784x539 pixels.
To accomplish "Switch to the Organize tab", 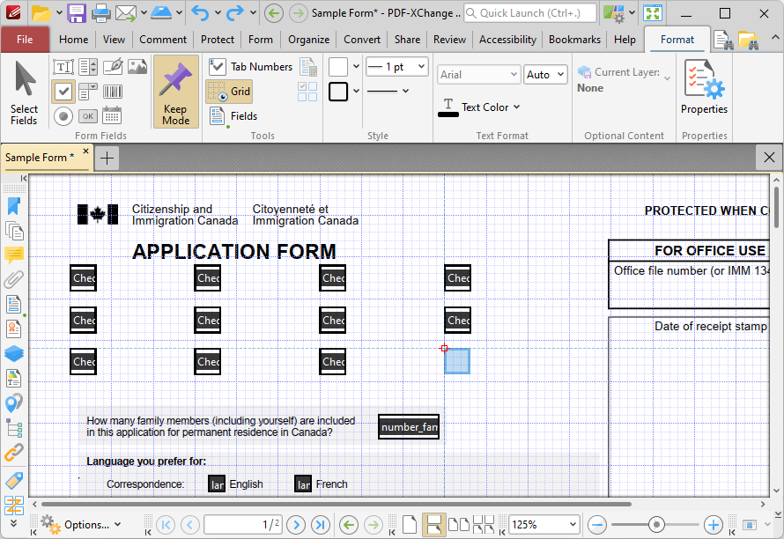I will (x=308, y=40).
